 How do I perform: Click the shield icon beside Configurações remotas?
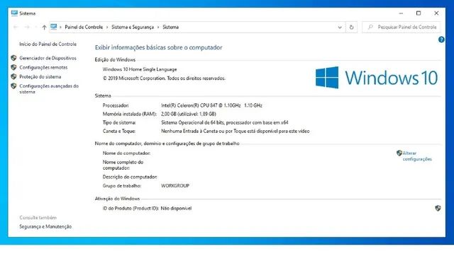coord(13,67)
